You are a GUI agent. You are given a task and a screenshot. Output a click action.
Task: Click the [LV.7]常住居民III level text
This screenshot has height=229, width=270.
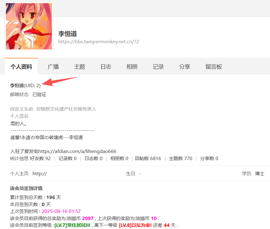pos(72,225)
